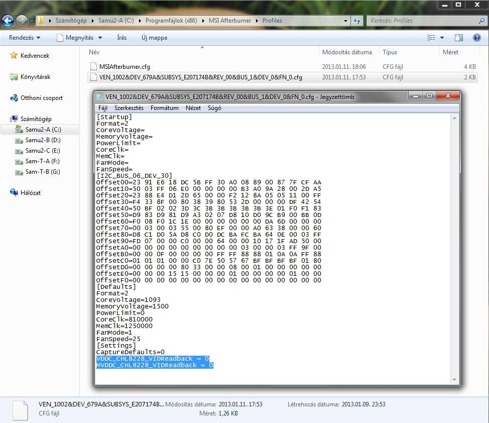Image resolution: width=489 pixels, height=423 pixels.
Task: Open the view options dropdown arrow
Action: coord(442,38)
